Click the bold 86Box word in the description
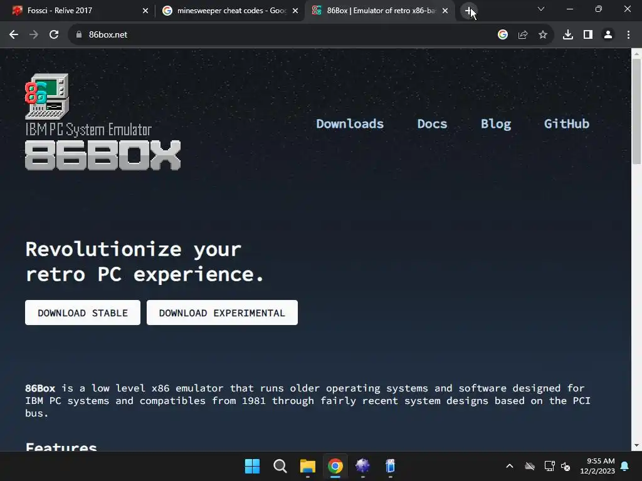 click(x=40, y=388)
